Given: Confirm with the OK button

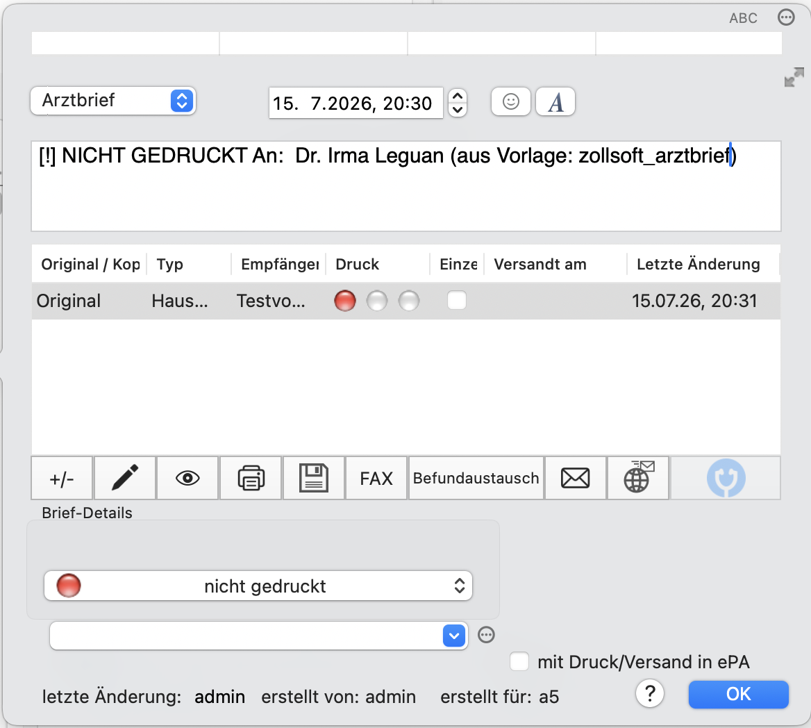Looking at the screenshot, I should point(739,695).
